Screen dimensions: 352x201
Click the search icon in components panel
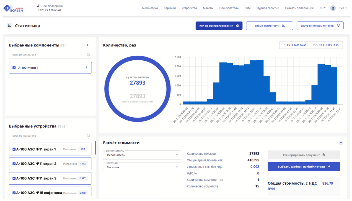[x=89, y=55]
